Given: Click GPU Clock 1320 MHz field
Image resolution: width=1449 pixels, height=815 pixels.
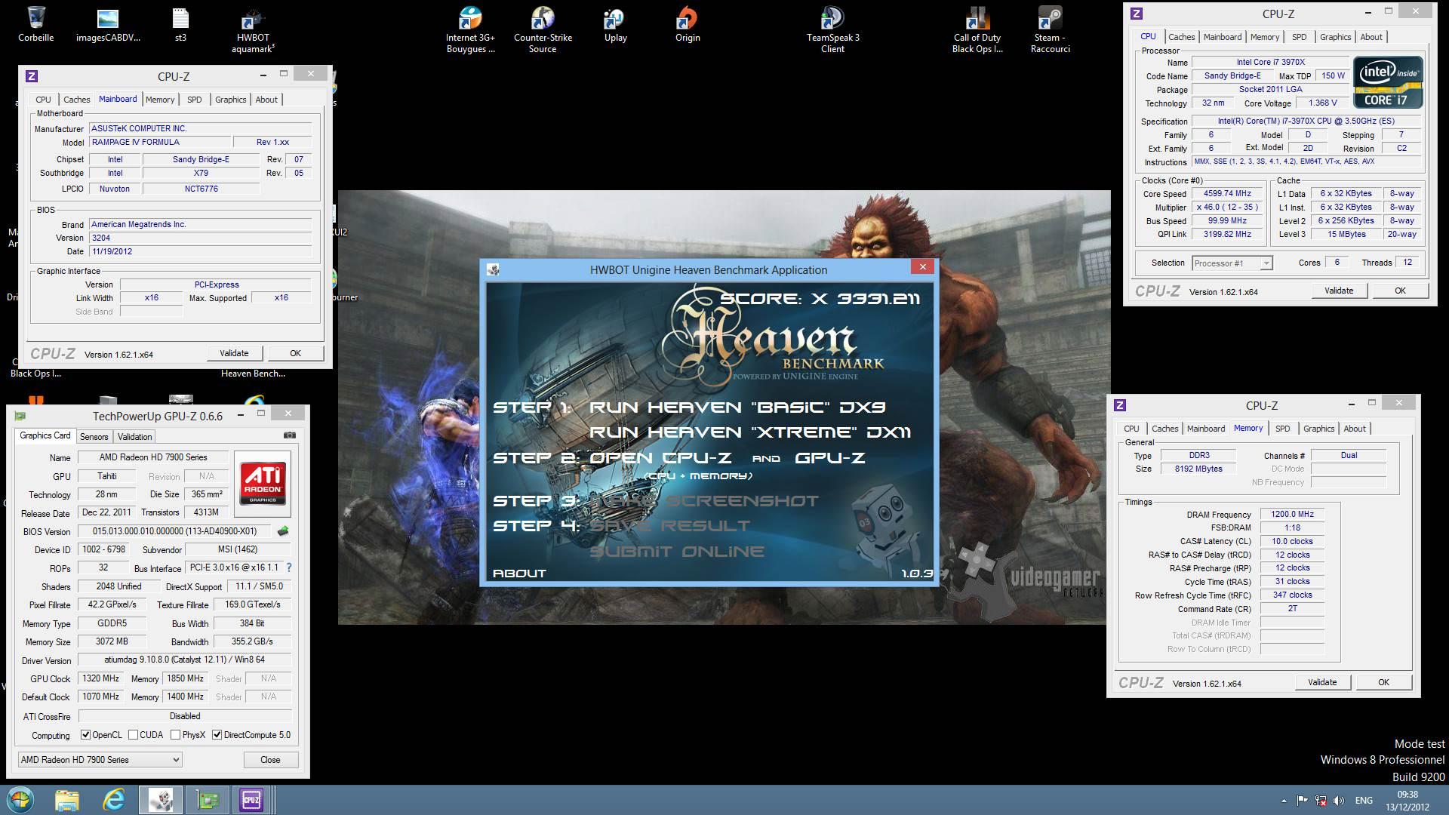Looking at the screenshot, I should point(101,678).
